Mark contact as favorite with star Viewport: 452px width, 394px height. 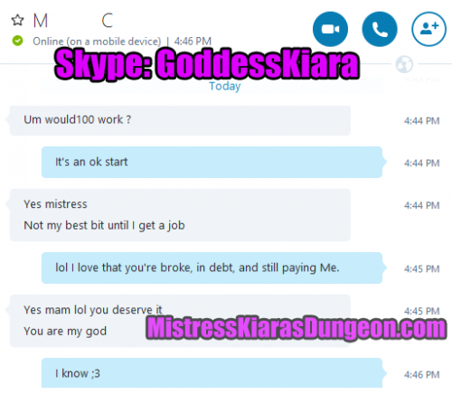17,21
